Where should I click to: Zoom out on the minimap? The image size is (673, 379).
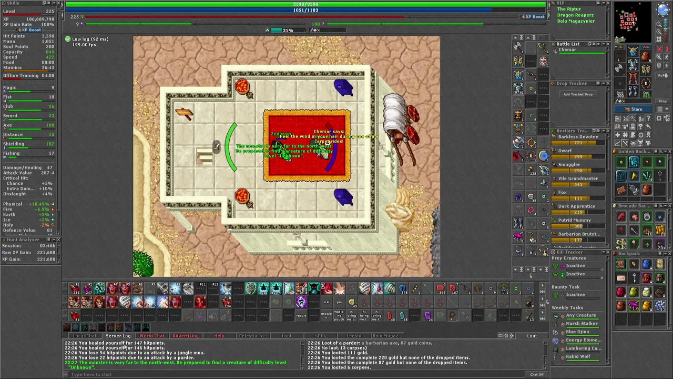click(659, 24)
